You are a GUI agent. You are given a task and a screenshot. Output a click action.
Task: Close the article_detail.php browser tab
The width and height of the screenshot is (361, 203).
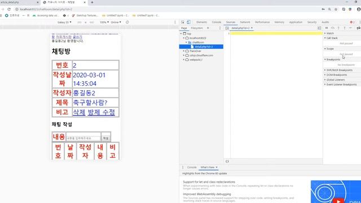pyautogui.click(x=38, y=2)
